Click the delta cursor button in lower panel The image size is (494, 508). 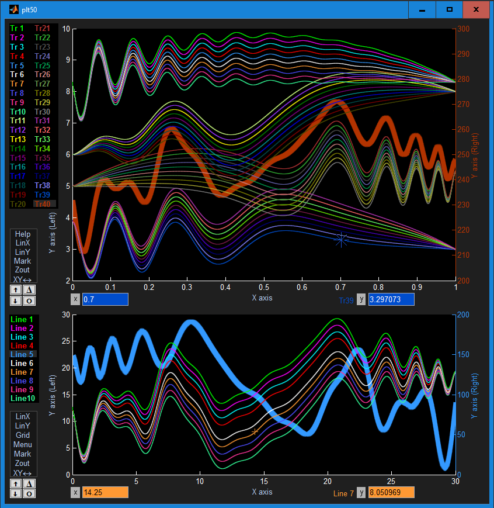[x=29, y=483]
